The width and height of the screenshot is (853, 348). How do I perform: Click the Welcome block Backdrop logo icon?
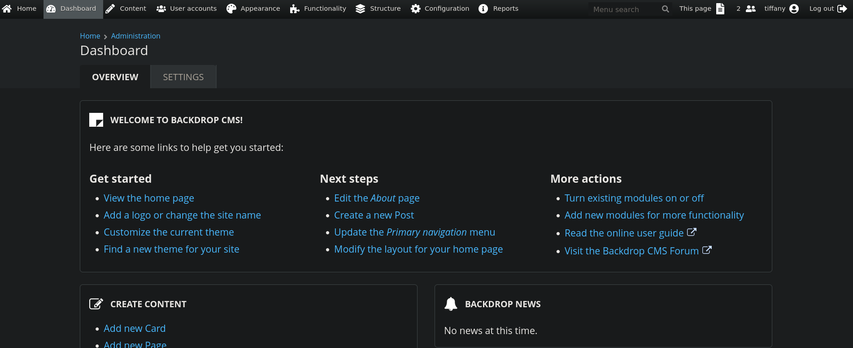coord(96,120)
